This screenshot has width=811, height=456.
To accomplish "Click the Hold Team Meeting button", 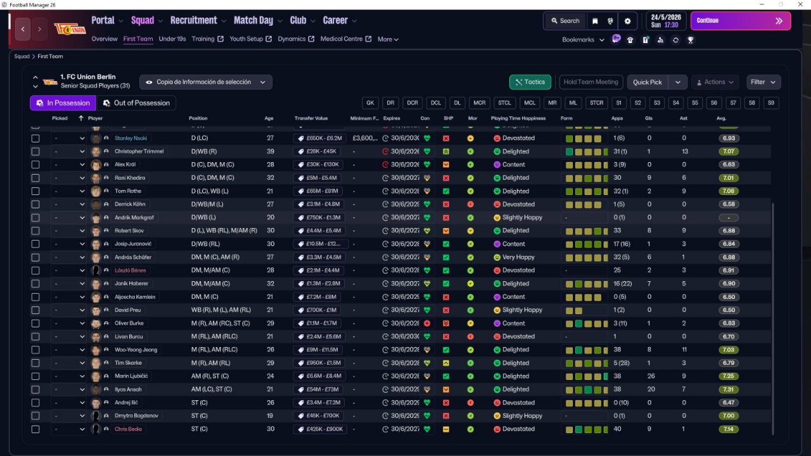I will pyautogui.click(x=591, y=82).
